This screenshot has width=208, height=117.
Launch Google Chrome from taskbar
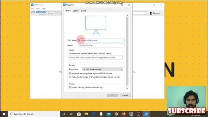click(116, 114)
